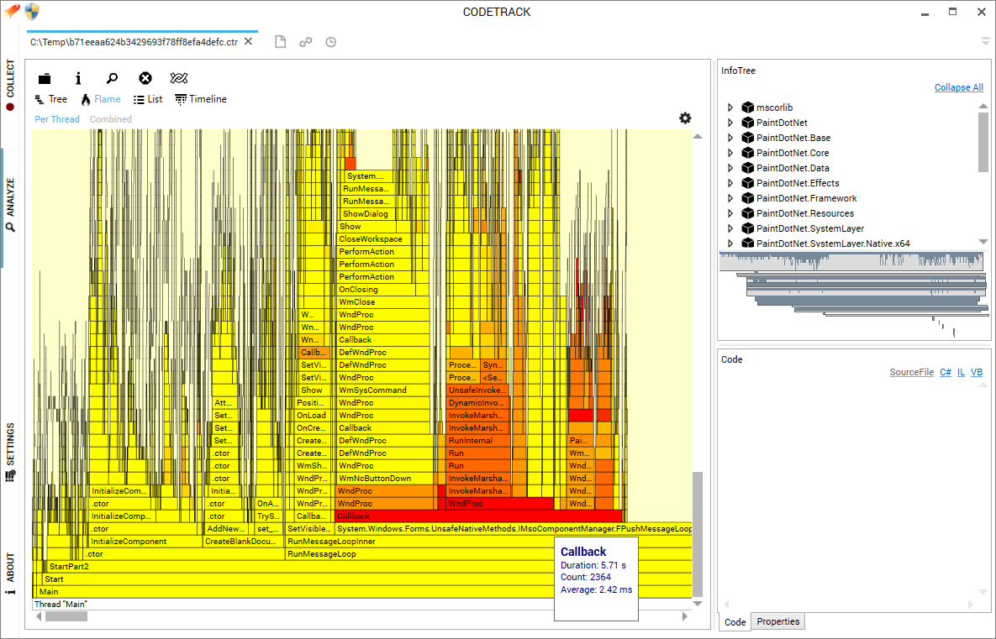The height and width of the screenshot is (639, 996).
Task: Select the StartPart2 flame block
Action: (x=369, y=567)
